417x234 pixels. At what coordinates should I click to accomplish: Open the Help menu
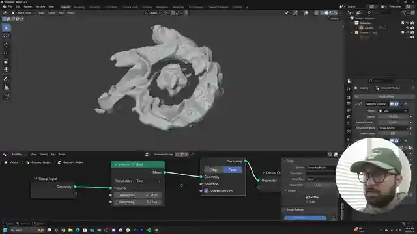[x=51, y=6]
